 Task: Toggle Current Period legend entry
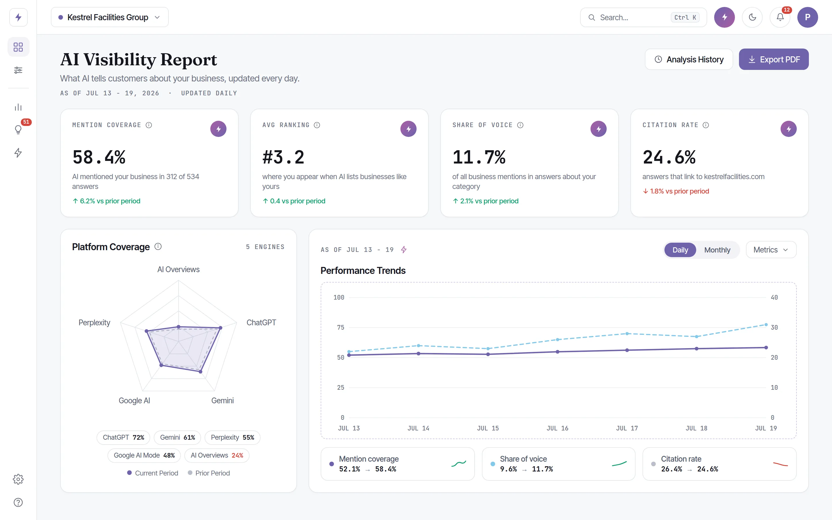(153, 473)
